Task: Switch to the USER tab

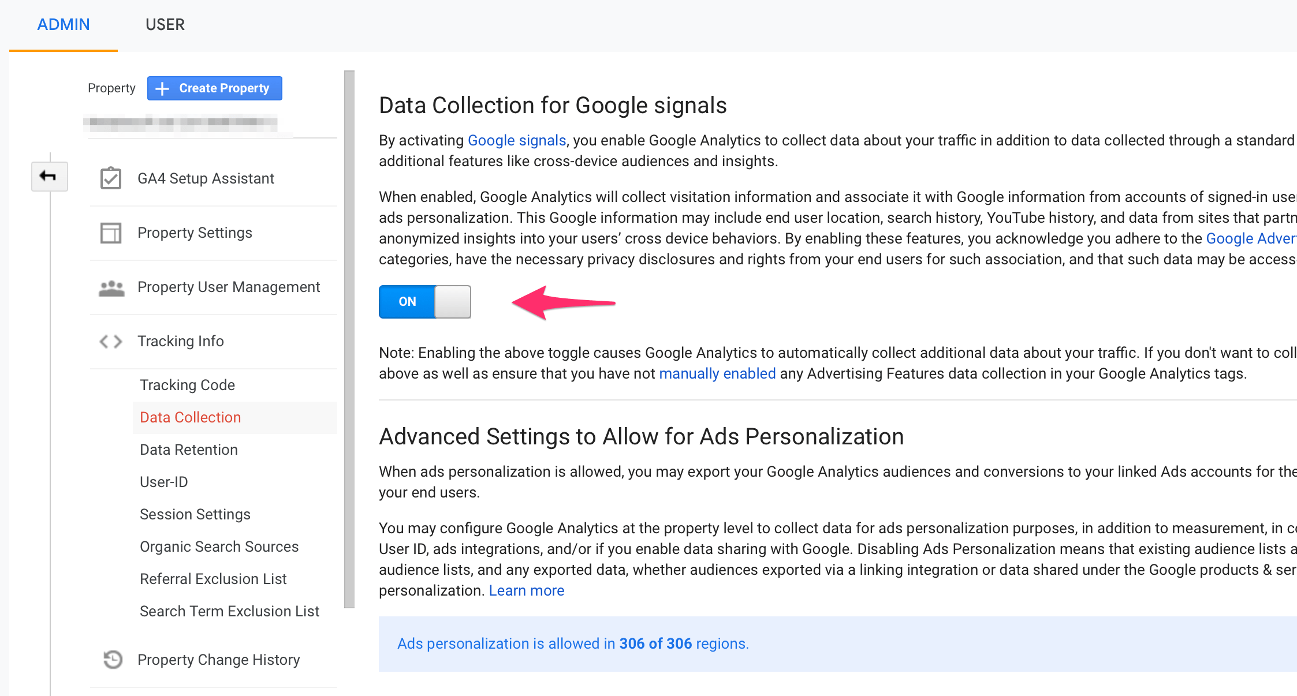Action: coord(165,25)
